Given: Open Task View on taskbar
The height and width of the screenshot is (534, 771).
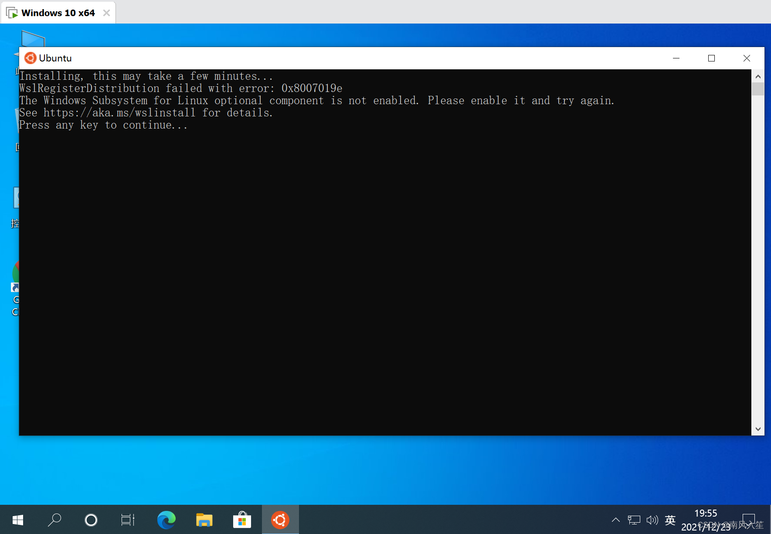Looking at the screenshot, I should click(128, 520).
